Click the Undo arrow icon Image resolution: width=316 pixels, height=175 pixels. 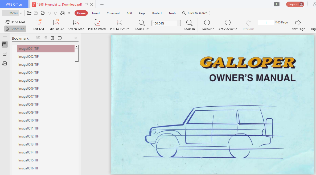(49, 13)
